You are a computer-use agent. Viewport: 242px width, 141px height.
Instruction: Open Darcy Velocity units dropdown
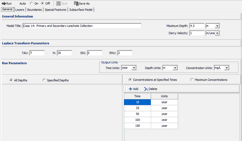(217, 33)
